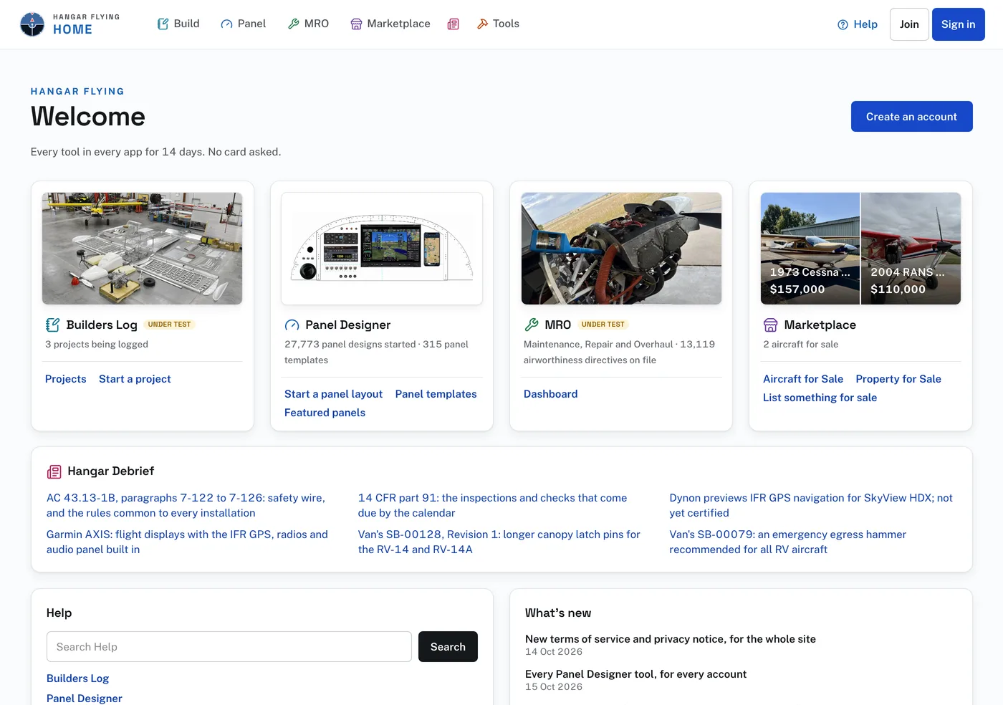
Task: Click the Search button in Help
Action: (x=448, y=647)
